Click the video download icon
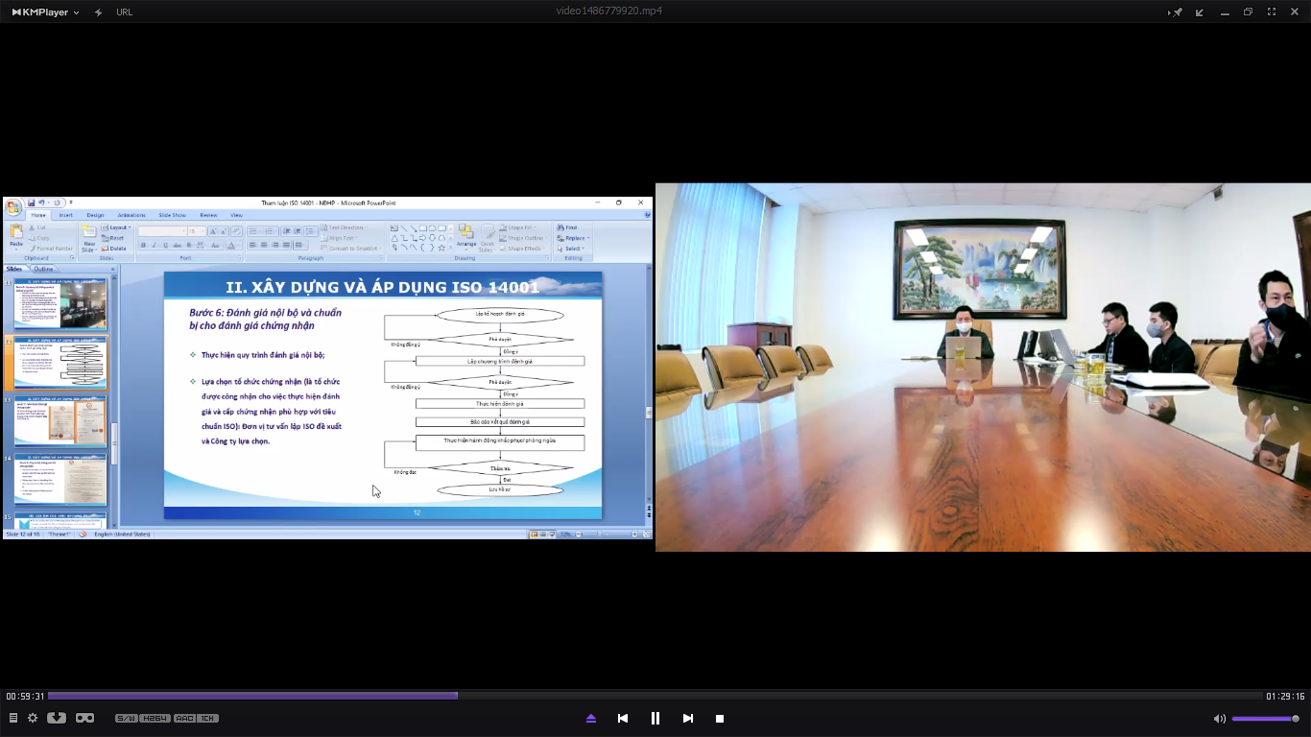Viewport: 1311px width, 737px height. coord(57,718)
